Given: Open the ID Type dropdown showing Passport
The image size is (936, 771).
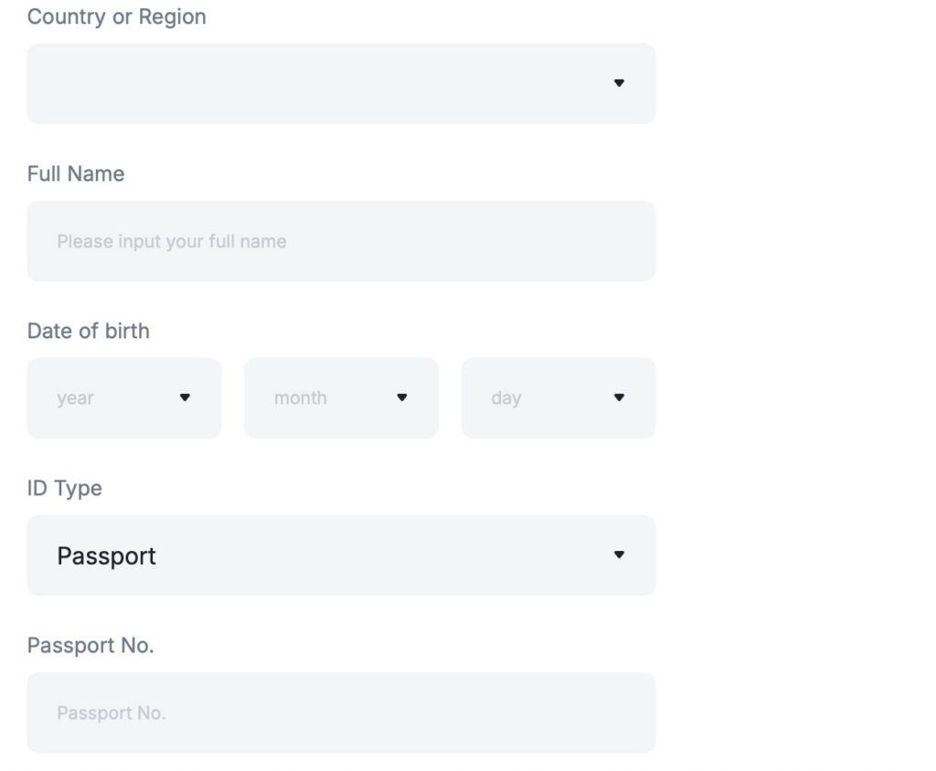Looking at the screenshot, I should (341, 554).
